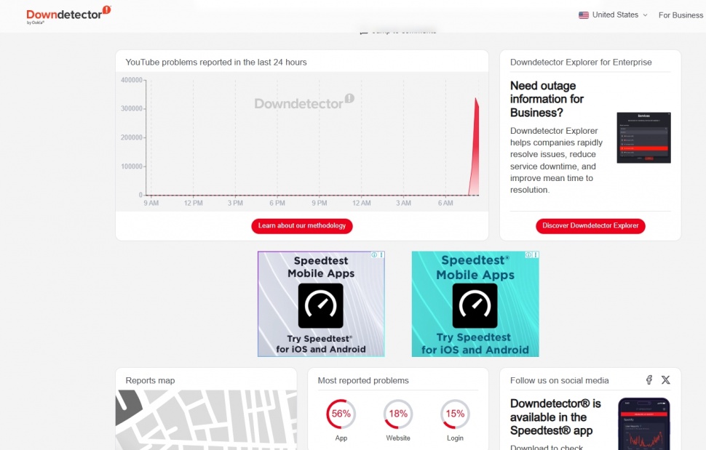Click the comments speech bubble icon
706x450 pixels.
[x=364, y=31]
